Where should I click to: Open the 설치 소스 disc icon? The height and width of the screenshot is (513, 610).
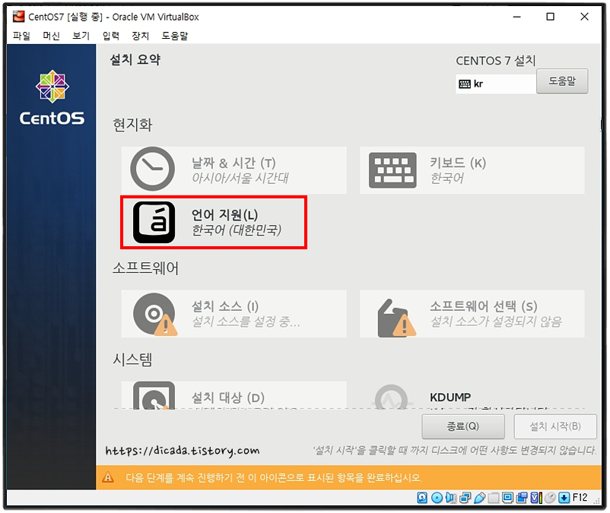[155, 314]
